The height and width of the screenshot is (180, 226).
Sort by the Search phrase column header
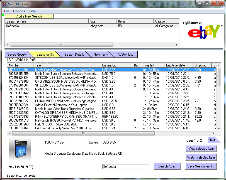coord(47,21)
